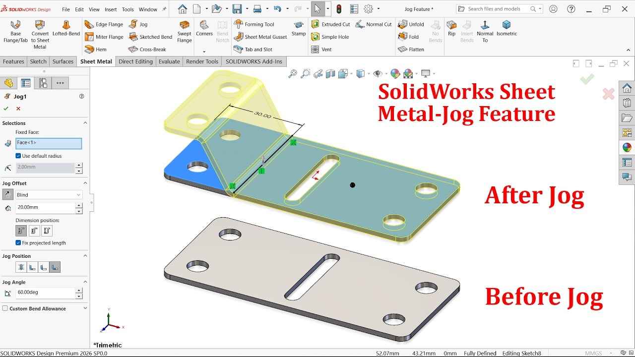Open Options gear dropdown arrow
Viewport: 635px width, 357px height.
[x=378, y=9]
